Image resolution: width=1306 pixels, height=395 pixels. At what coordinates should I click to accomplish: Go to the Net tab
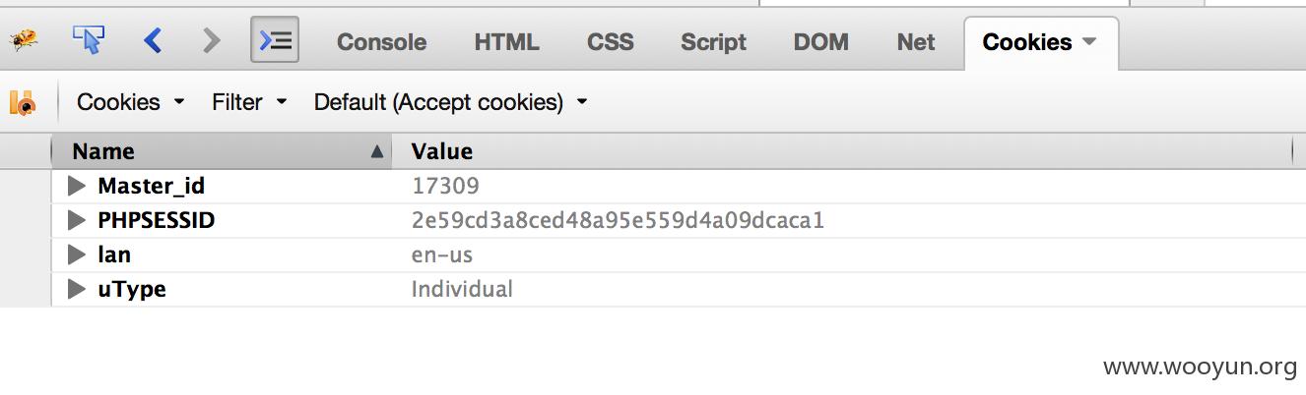(x=916, y=42)
